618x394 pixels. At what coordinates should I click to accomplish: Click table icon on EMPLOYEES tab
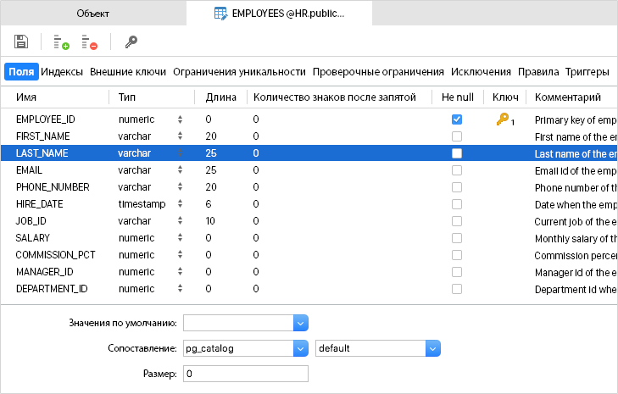220,14
